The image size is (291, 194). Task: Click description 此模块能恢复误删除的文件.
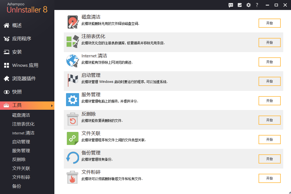102,121
